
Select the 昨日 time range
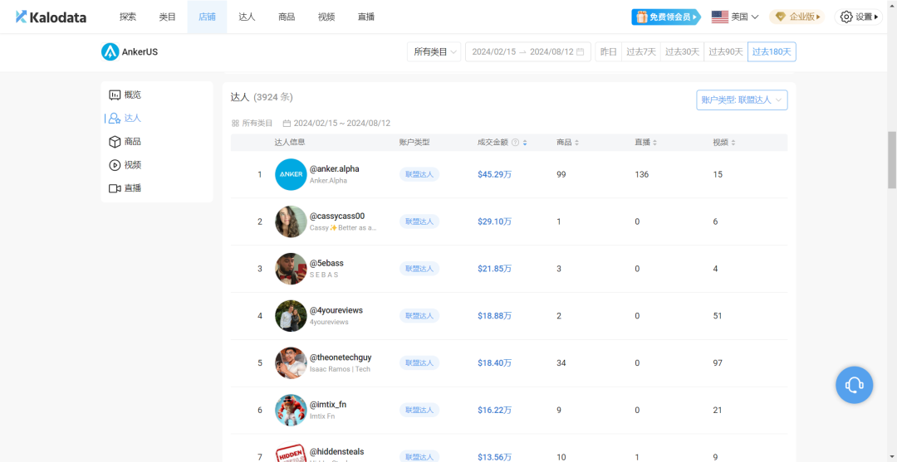609,52
